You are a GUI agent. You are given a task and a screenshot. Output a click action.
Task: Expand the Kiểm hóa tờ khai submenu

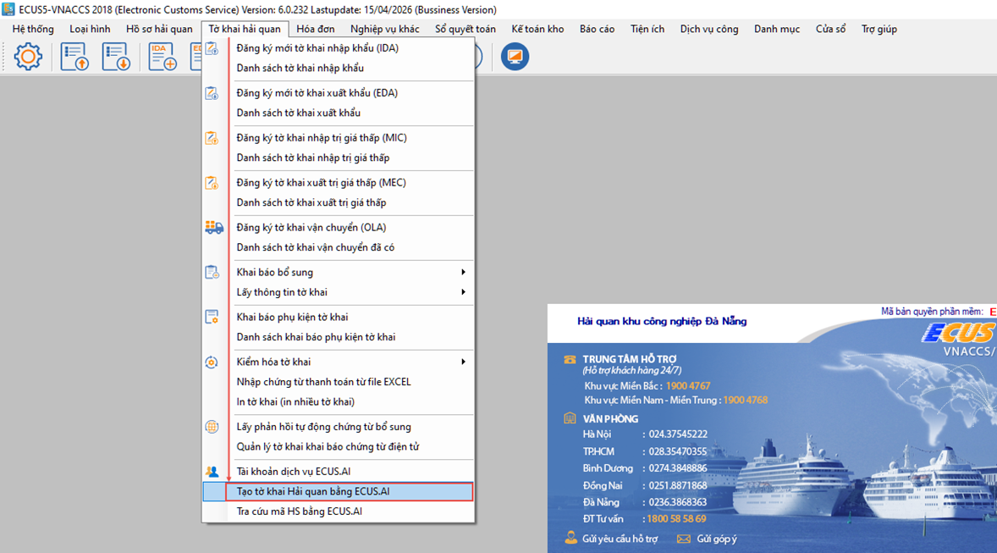pyautogui.click(x=462, y=362)
